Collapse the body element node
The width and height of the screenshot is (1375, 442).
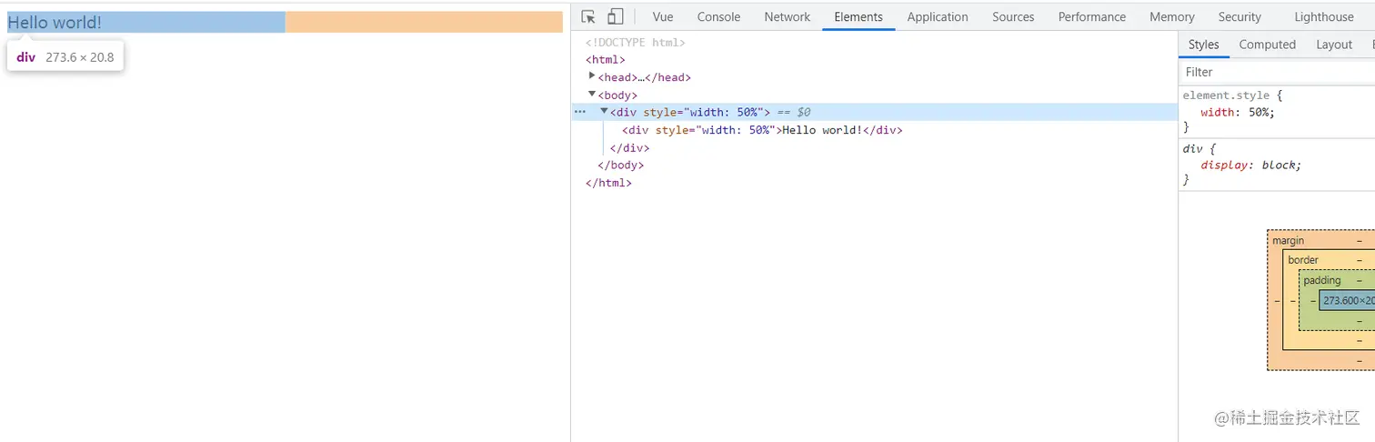point(593,94)
